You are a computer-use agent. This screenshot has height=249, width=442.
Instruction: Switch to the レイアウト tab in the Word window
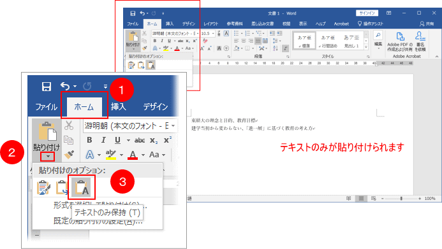[x=211, y=24]
